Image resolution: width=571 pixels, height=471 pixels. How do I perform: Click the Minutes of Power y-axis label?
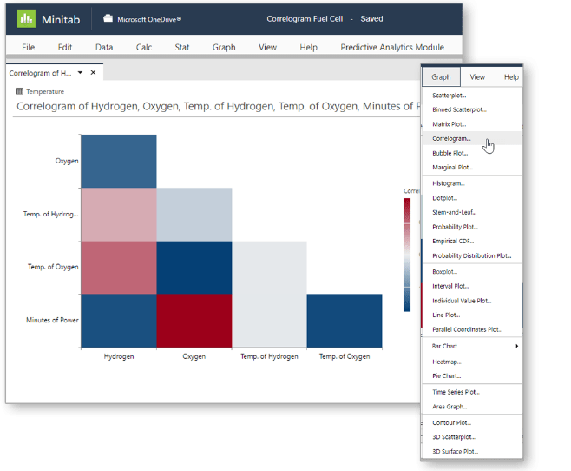(x=52, y=320)
